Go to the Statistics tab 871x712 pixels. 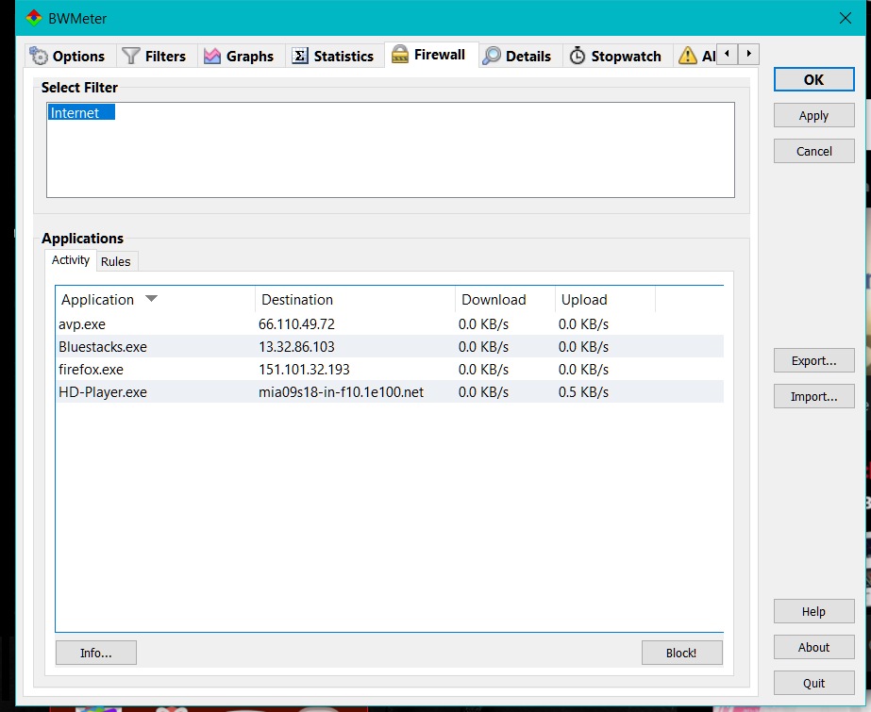pyautogui.click(x=334, y=56)
